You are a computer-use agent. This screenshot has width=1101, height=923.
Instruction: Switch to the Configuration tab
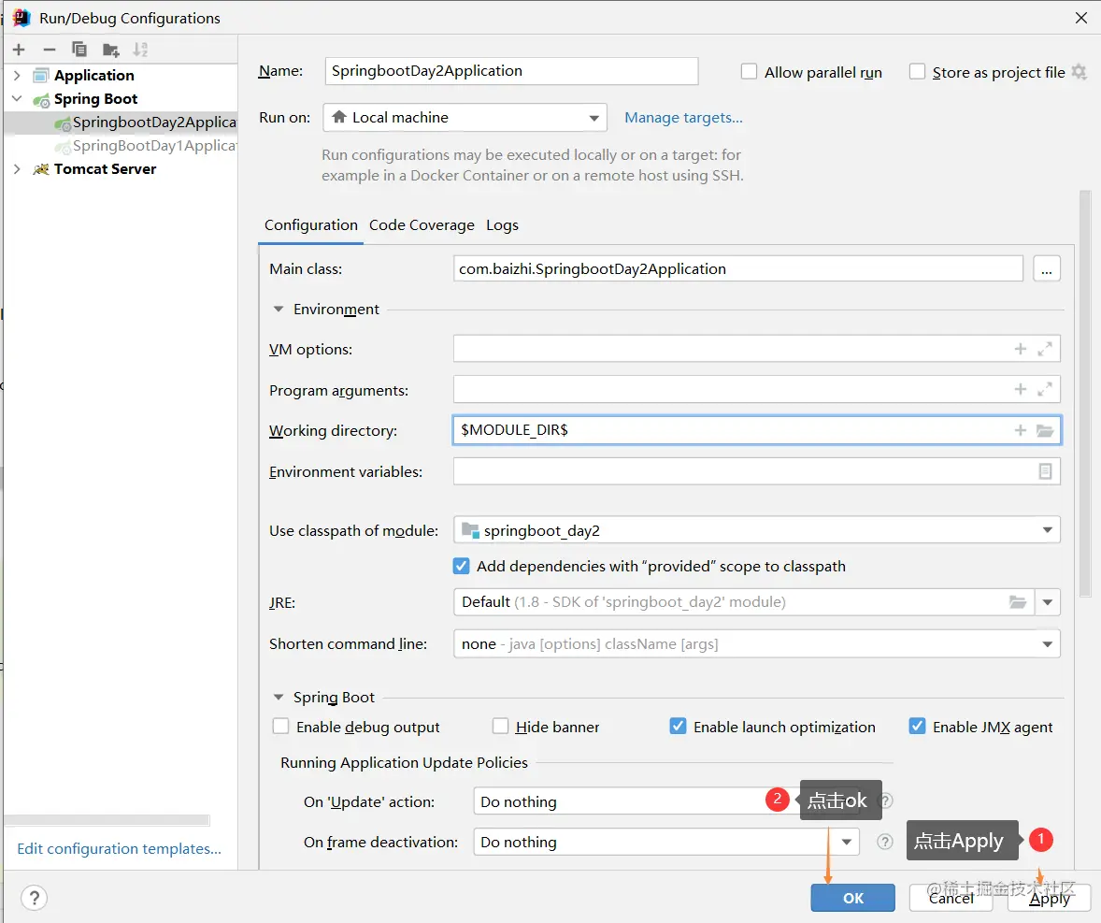[311, 225]
